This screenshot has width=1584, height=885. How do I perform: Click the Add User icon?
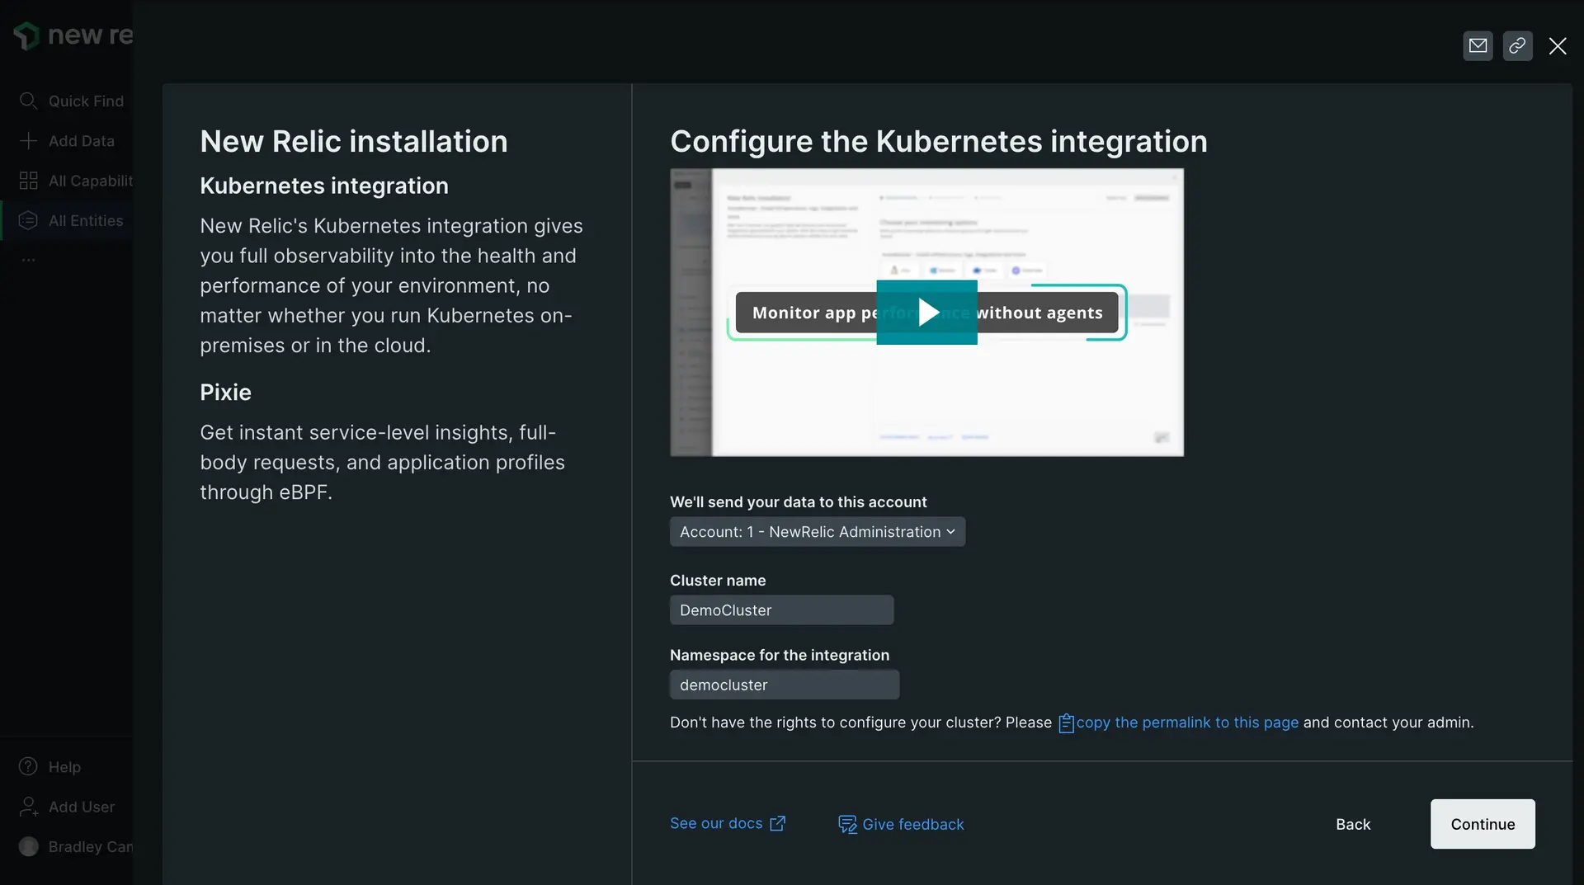28,807
